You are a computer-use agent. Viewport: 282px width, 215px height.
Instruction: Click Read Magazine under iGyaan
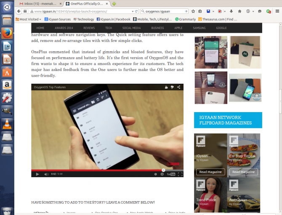coord(210,172)
